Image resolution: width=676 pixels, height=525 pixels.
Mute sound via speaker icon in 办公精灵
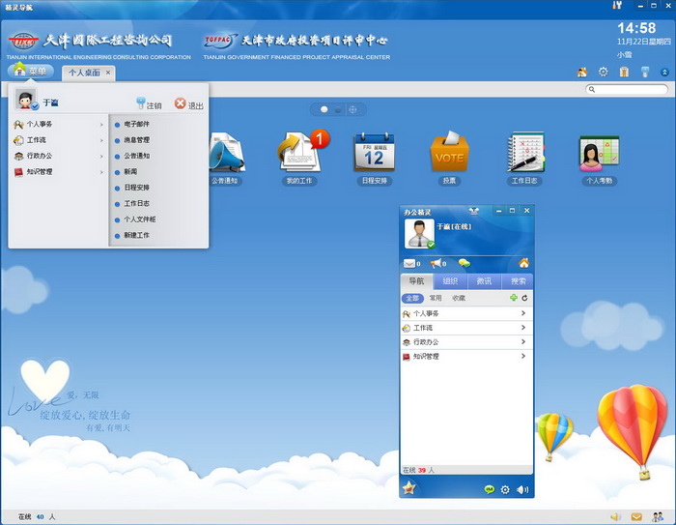[521, 490]
